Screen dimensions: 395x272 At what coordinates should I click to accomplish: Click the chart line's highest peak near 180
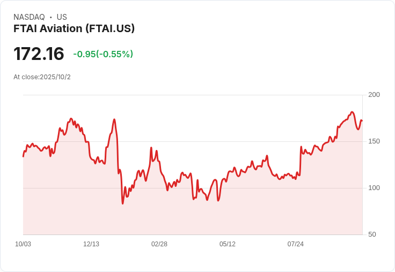coord(352,112)
